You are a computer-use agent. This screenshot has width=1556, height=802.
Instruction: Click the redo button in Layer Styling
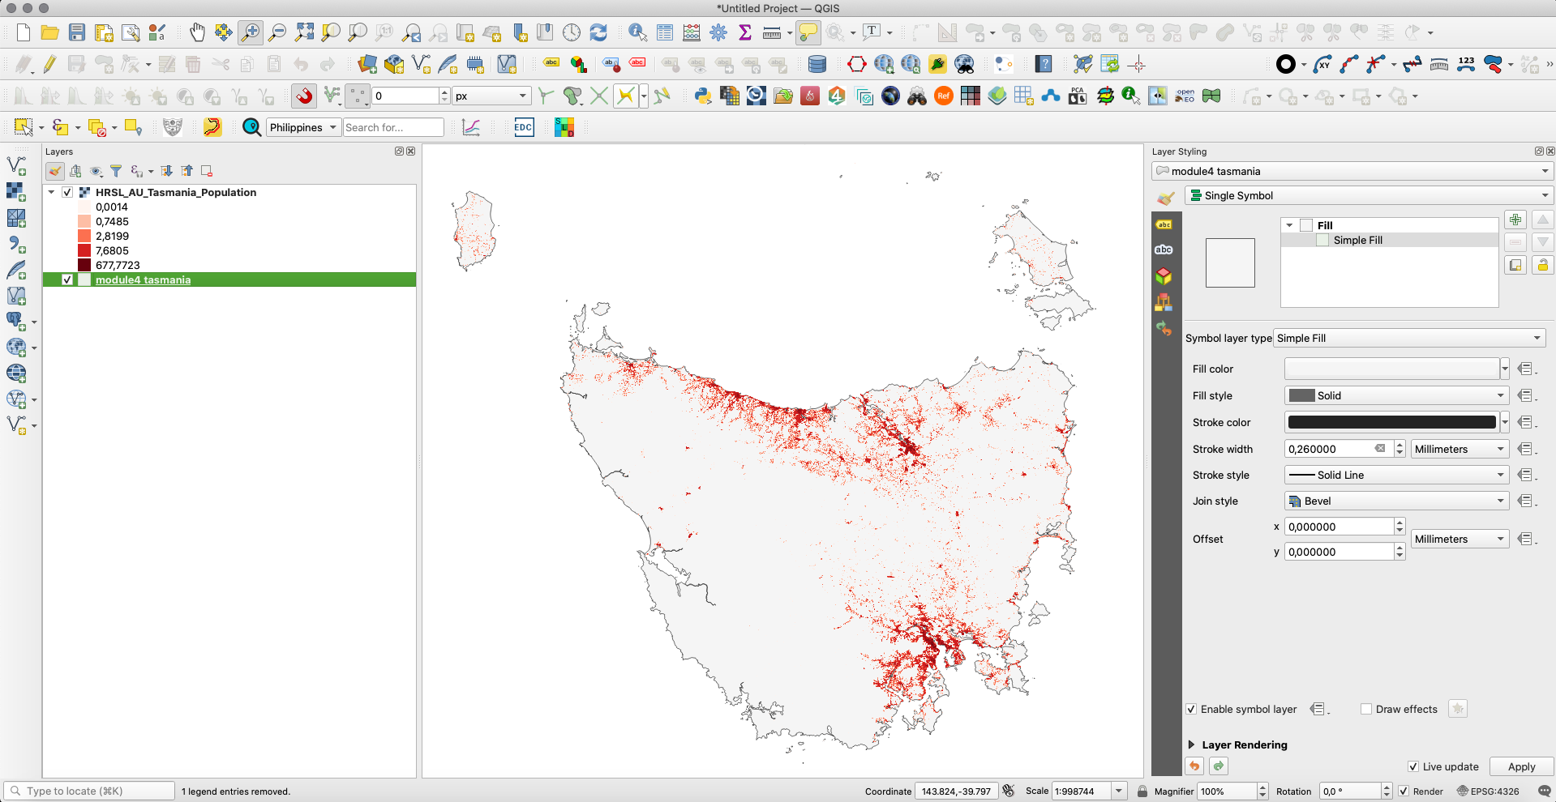[1219, 766]
